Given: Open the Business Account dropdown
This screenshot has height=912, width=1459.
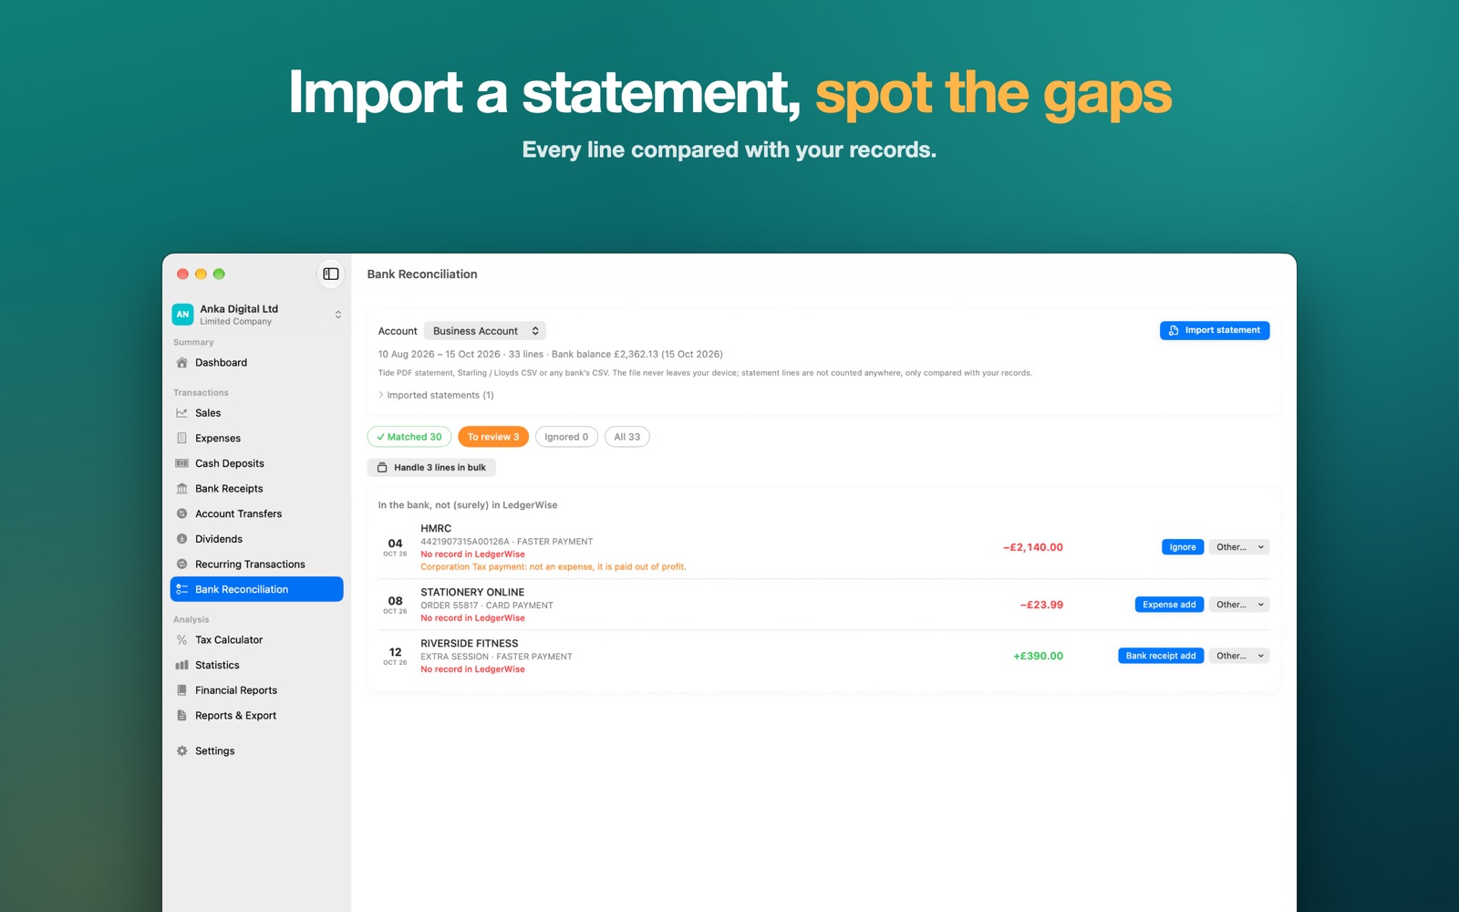Looking at the screenshot, I should click(x=485, y=331).
